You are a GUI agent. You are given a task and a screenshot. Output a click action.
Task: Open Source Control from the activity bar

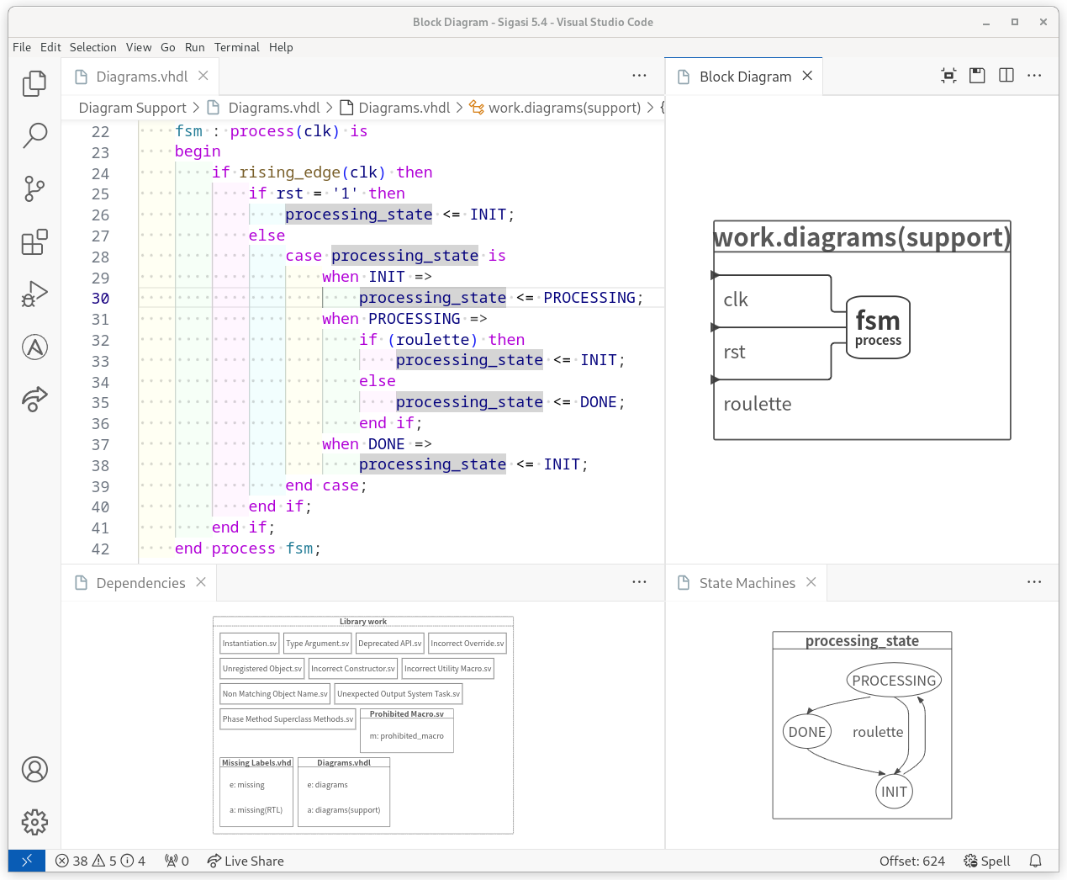point(34,188)
